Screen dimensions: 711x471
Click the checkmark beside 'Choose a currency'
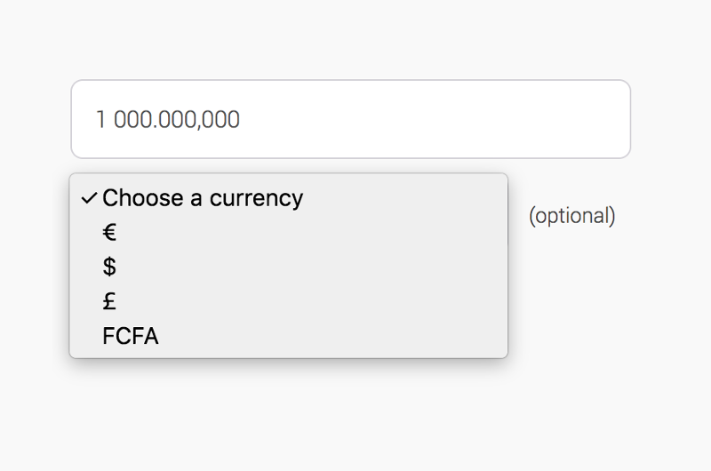(89, 198)
